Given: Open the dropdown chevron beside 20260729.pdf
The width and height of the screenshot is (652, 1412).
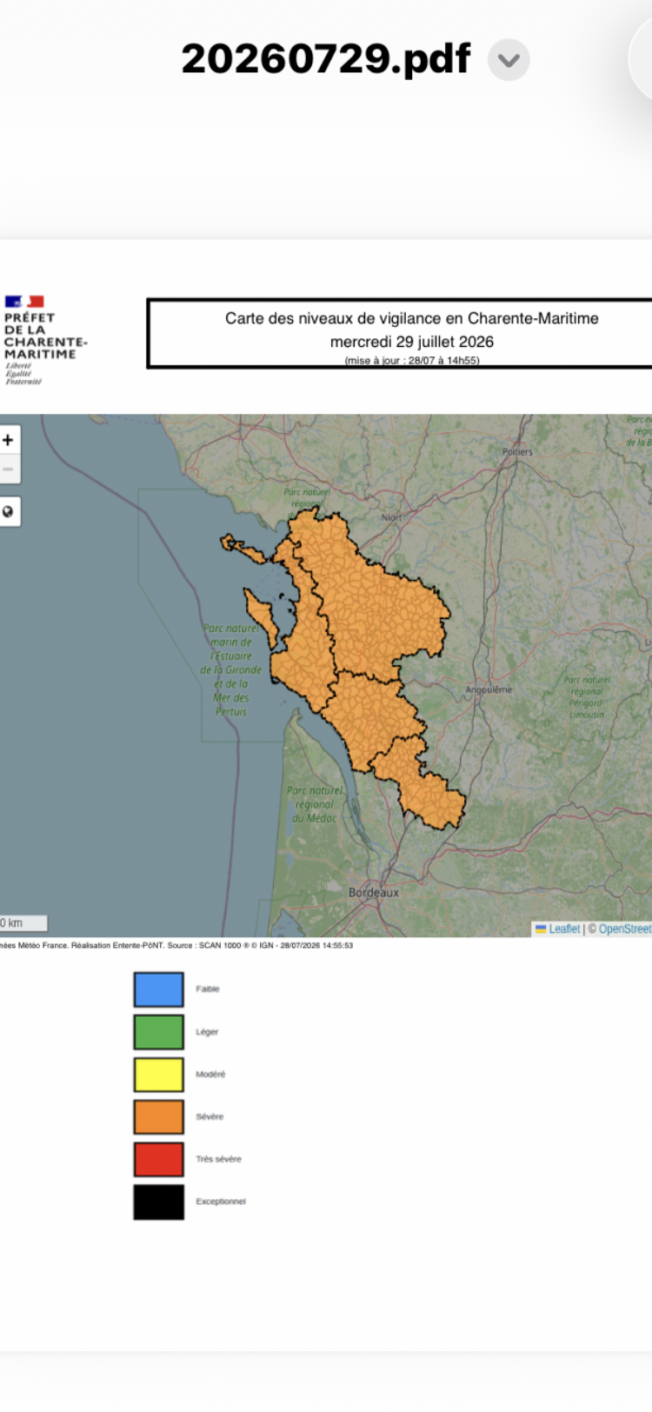Looking at the screenshot, I should [509, 60].
